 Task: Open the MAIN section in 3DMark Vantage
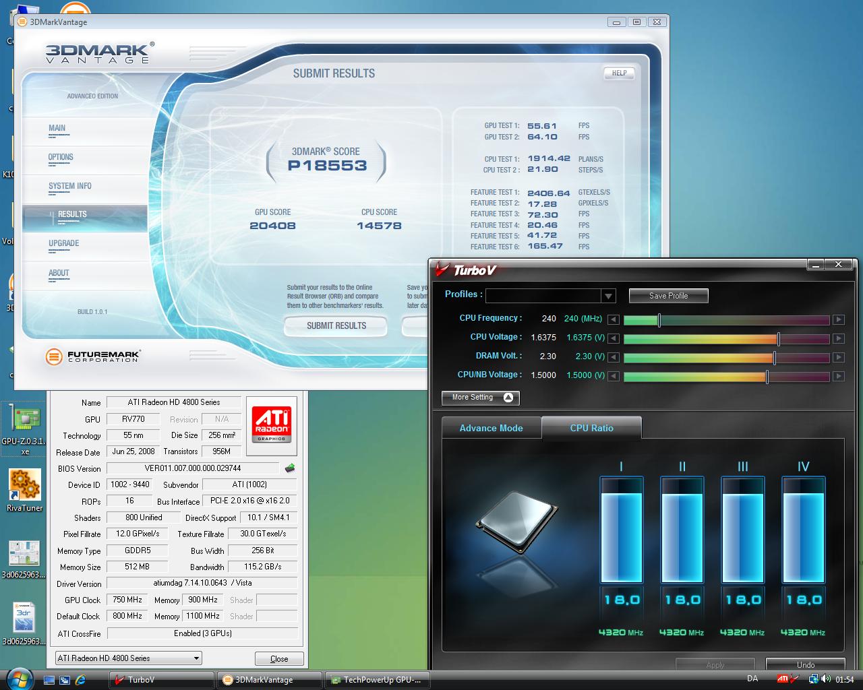[x=57, y=128]
